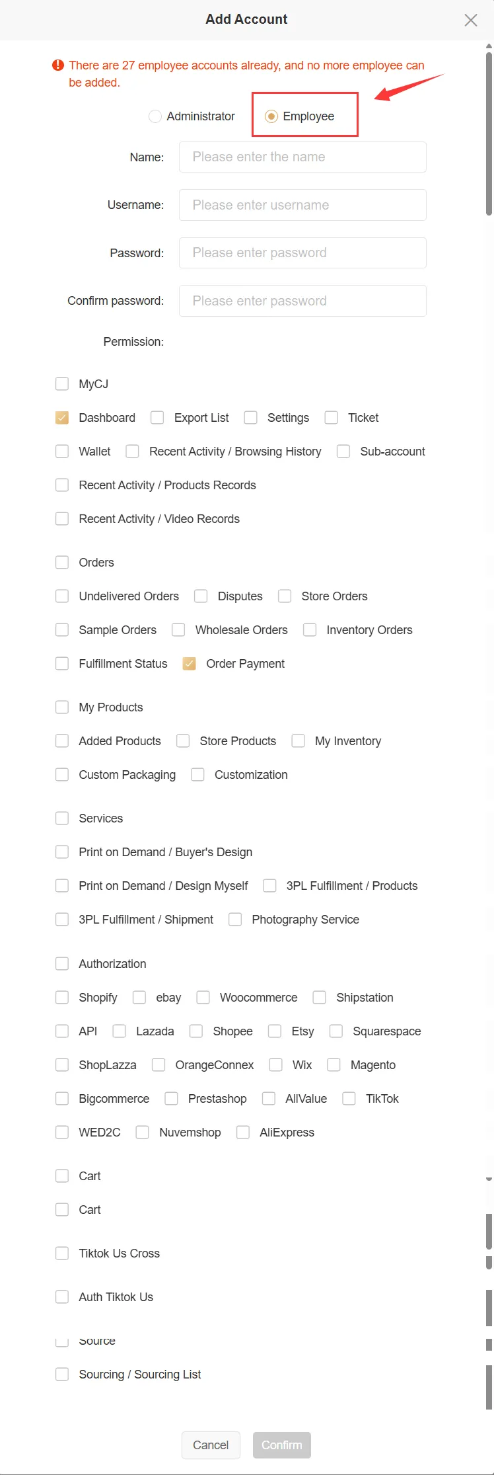Enable the Export List permission
The height and width of the screenshot is (1475, 494).
coord(157,418)
